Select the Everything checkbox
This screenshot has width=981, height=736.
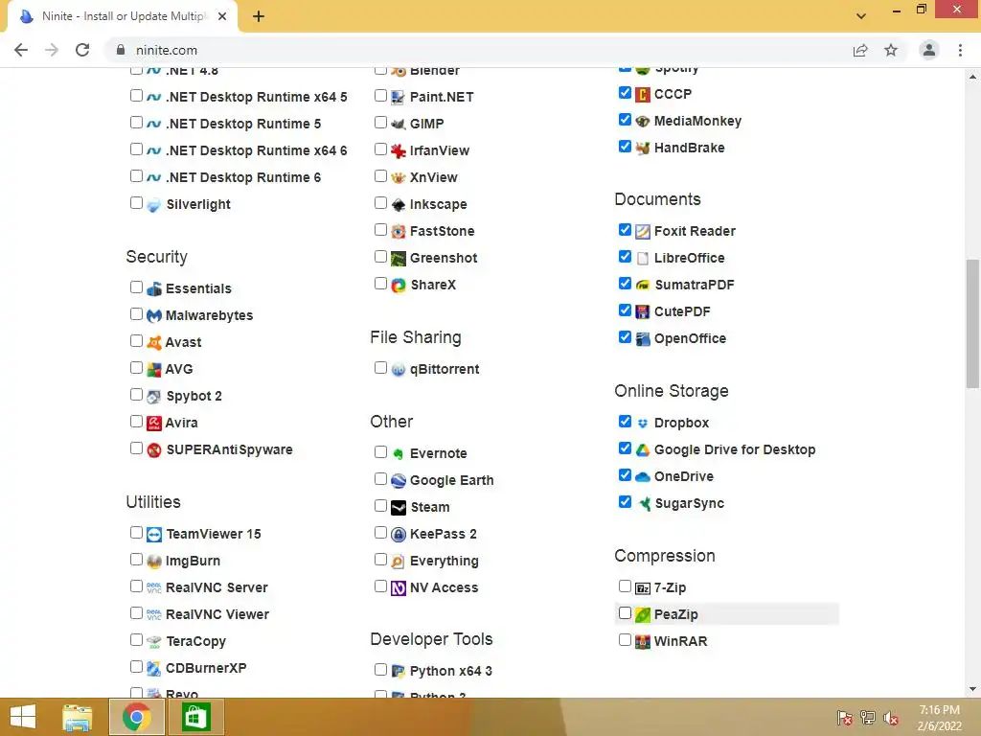(x=380, y=560)
